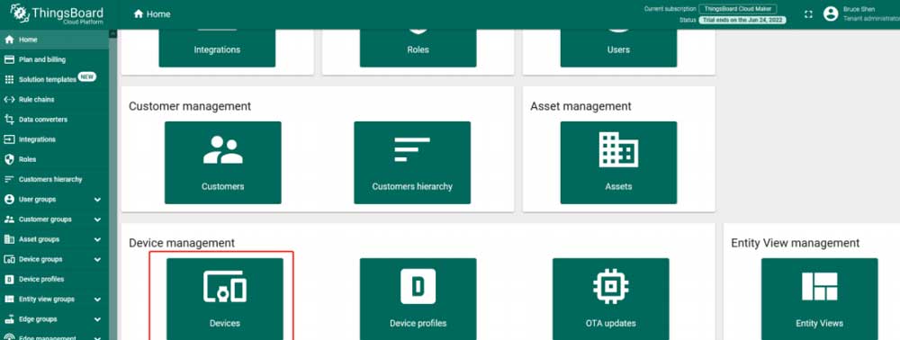Viewport: 900px width, 340px height.
Task: Click the Customer management heading
Action: [190, 106]
